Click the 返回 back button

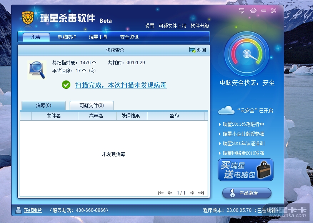197,50
